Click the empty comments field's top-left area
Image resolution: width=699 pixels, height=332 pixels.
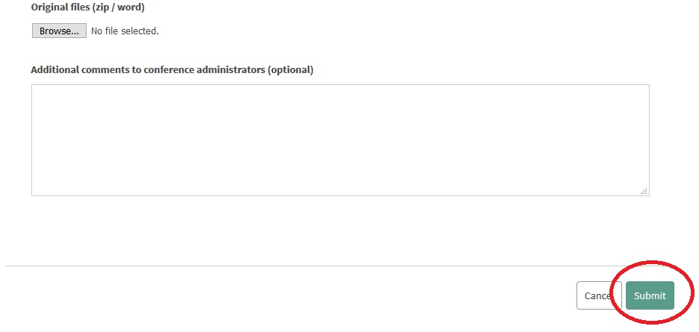pyautogui.click(x=49, y=95)
